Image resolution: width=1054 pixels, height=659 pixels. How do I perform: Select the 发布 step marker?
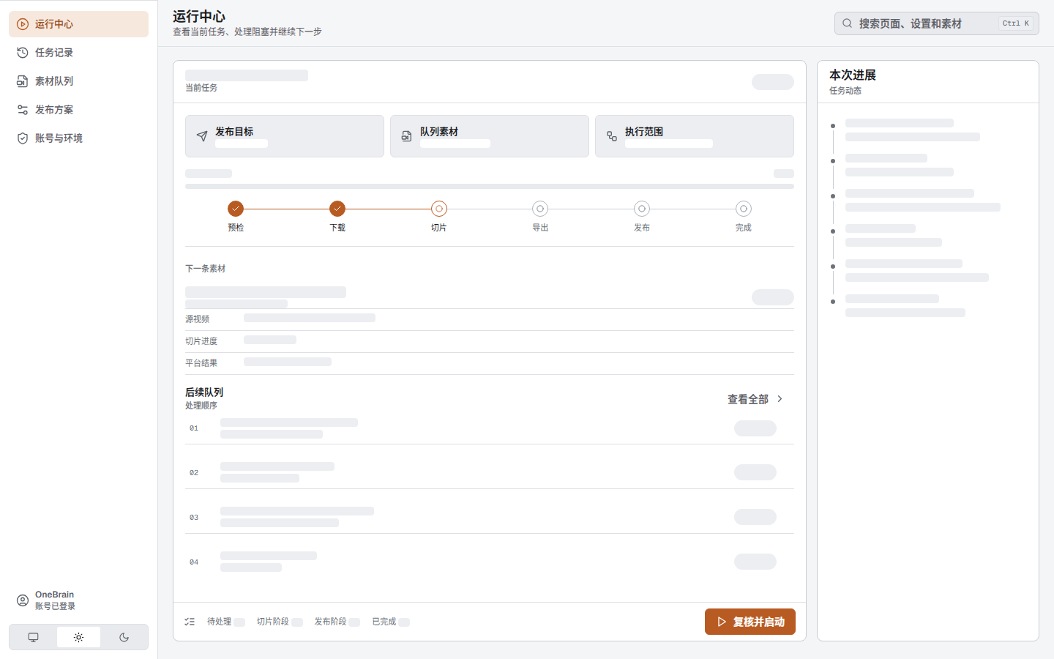(642, 209)
